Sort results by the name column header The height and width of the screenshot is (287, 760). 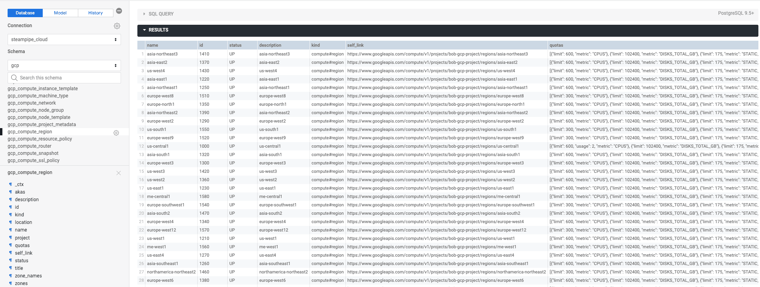[171, 45]
